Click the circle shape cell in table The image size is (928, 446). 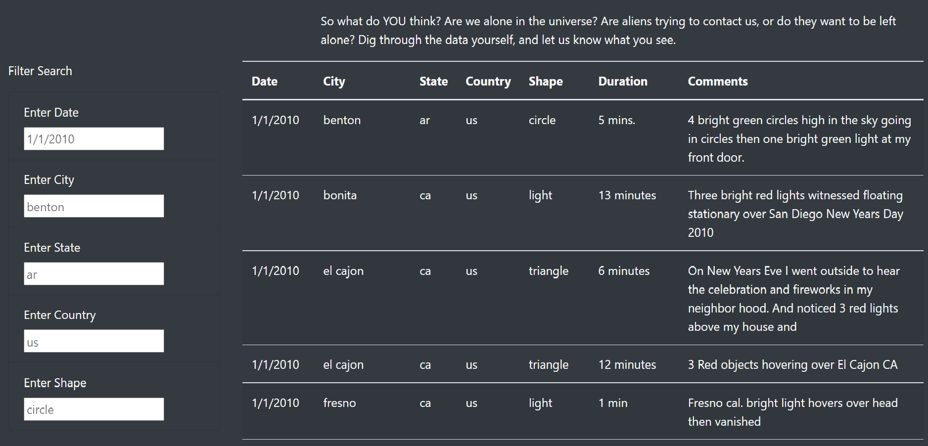click(x=542, y=120)
